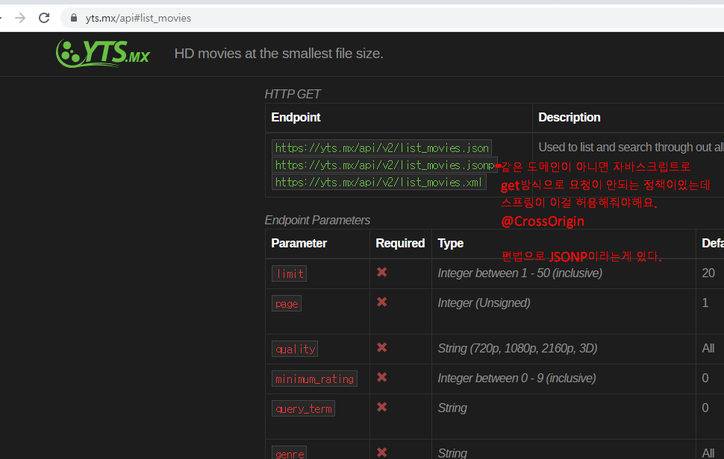724x459 pixels.
Task: Click the 'page' parameter tag
Action: pos(287,304)
